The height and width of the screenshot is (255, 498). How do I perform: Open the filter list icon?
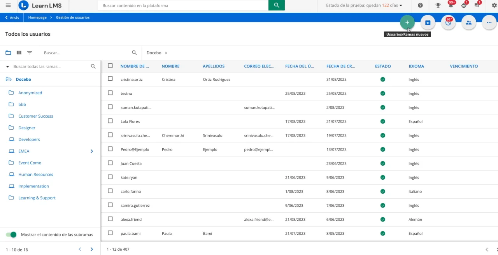pyautogui.click(x=30, y=53)
